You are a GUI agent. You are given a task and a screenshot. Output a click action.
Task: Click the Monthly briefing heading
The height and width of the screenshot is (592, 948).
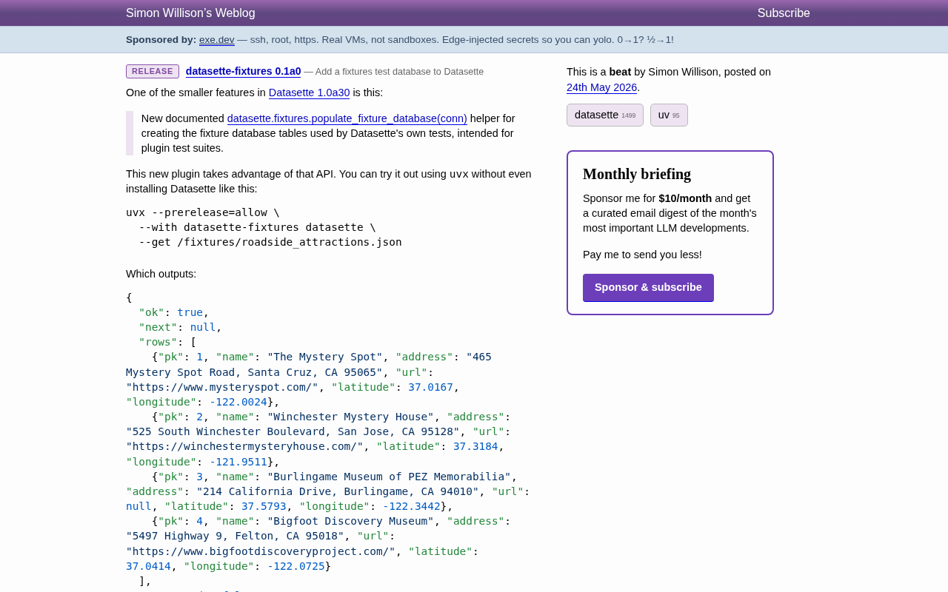click(637, 175)
